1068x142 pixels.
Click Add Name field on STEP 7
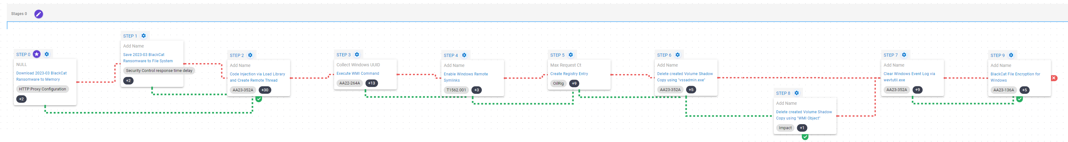pyautogui.click(x=894, y=65)
